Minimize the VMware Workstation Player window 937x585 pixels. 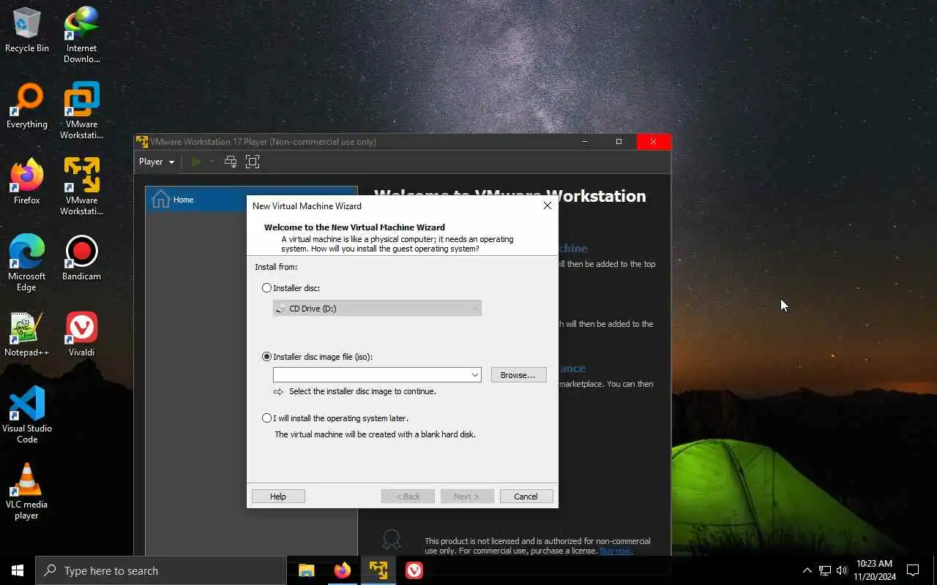(584, 142)
